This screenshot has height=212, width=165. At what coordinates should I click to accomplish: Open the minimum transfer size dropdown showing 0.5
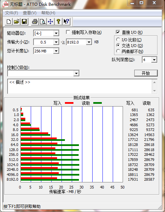(56, 42)
